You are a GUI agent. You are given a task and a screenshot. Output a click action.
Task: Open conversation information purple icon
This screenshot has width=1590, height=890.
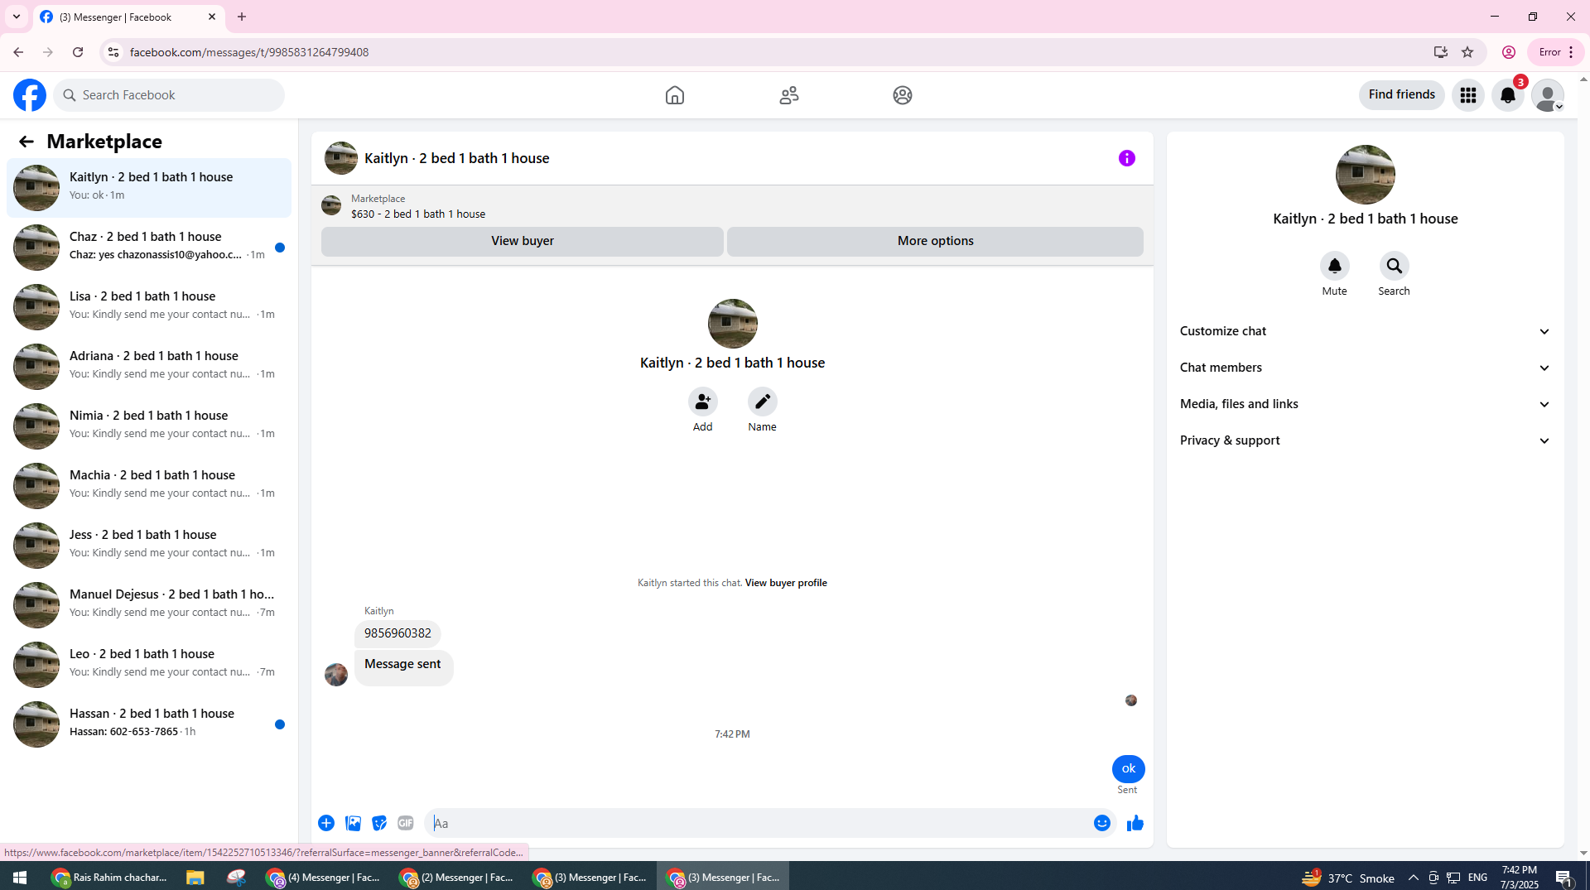tap(1127, 158)
